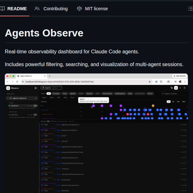Viewport: 193px width, 193px height.
Task: Open the README outline list icon
Action: pos(190,9)
